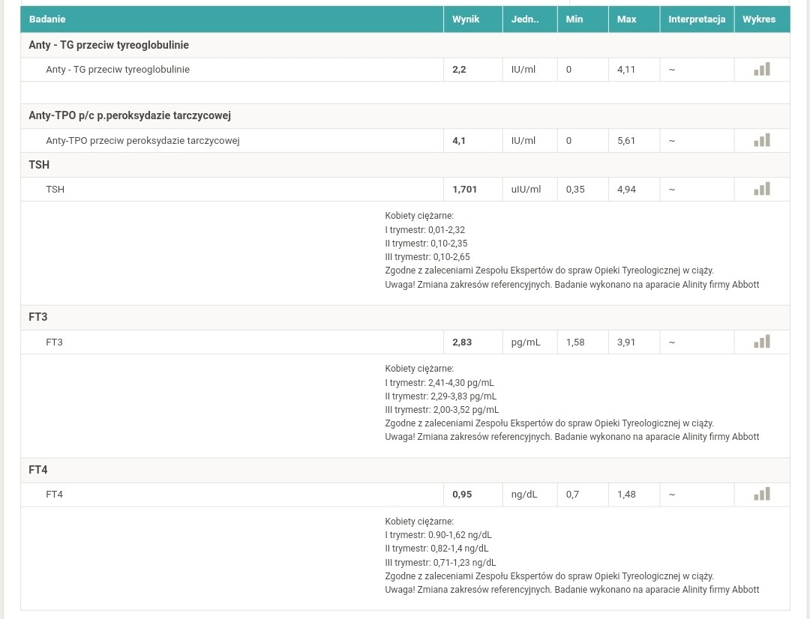Click the Max column header
The height and width of the screenshot is (619, 810).
pyautogui.click(x=626, y=19)
